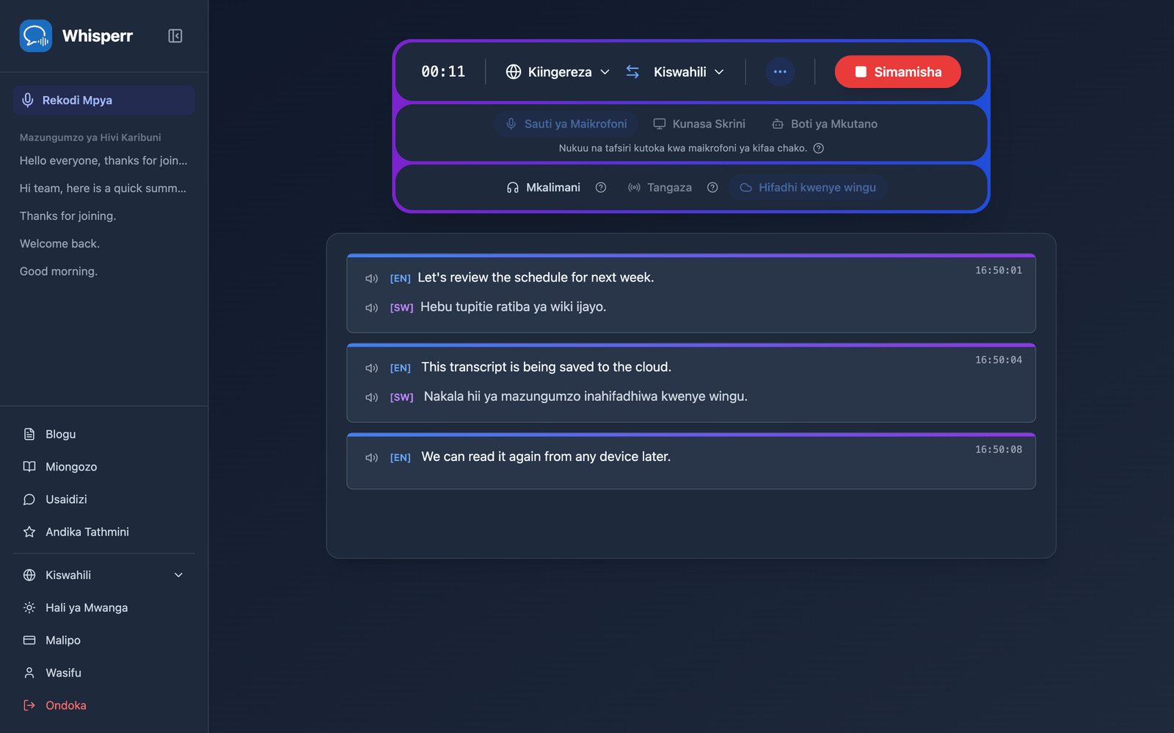This screenshot has height=733, width=1174.
Task: Open conversation "Hello everyone, thanks for join..."
Action: pos(103,161)
